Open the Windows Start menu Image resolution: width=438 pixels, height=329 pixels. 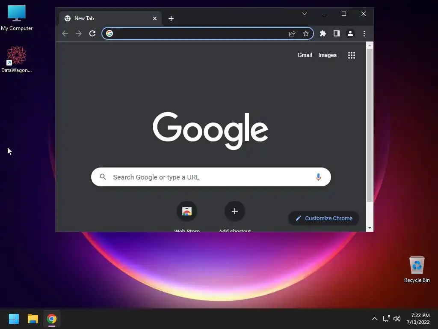pyautogui.click(x=14, y=319)
